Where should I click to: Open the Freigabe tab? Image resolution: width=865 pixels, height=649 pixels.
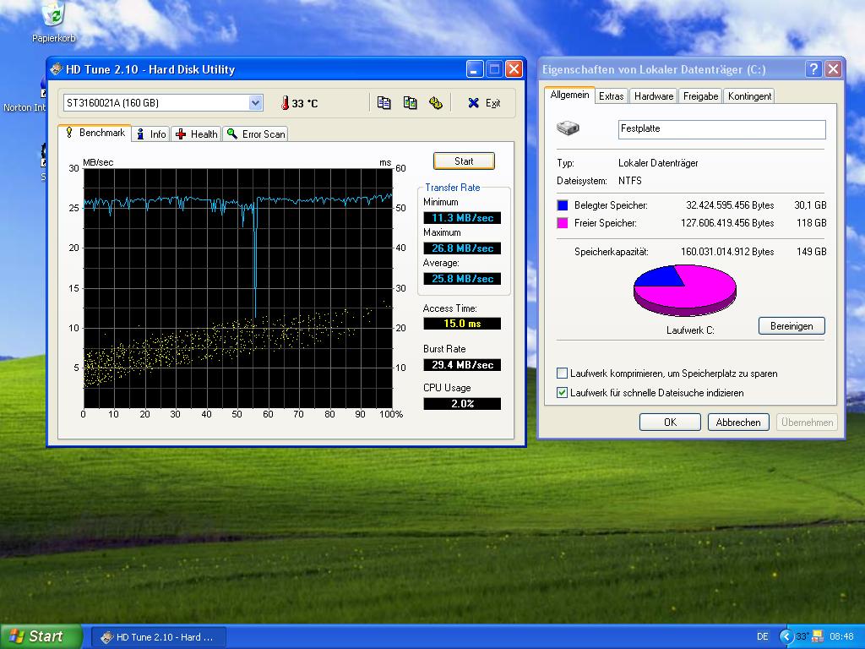[700, 96]
